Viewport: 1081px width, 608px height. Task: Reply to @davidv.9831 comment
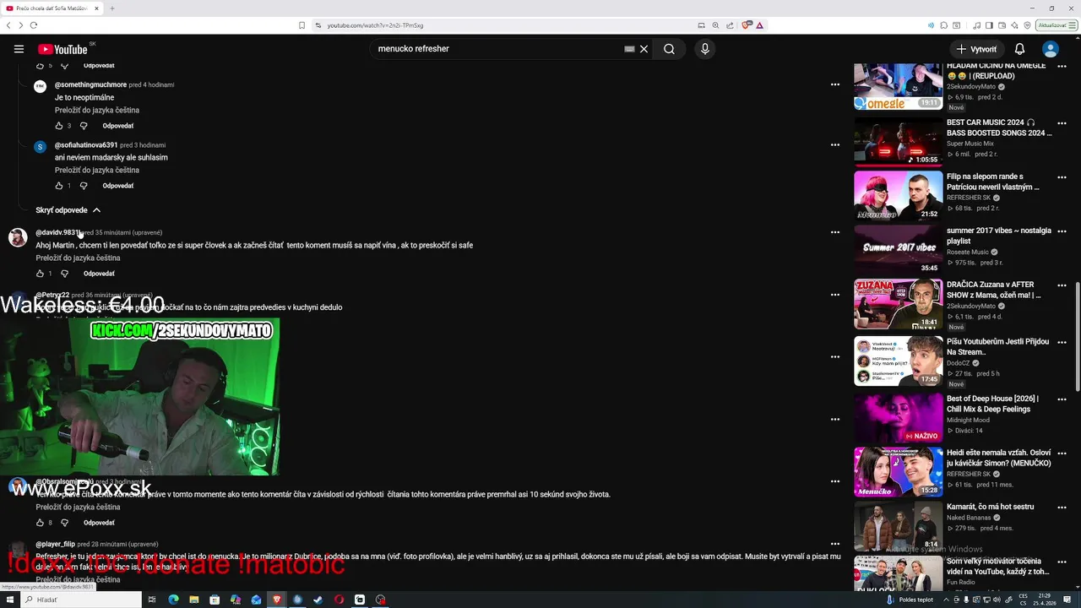point(99,274)
